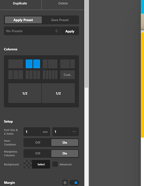Viewport: 144px width, 186px height.
Task: Click the Margin link sides icon
Action: [65, 183]
